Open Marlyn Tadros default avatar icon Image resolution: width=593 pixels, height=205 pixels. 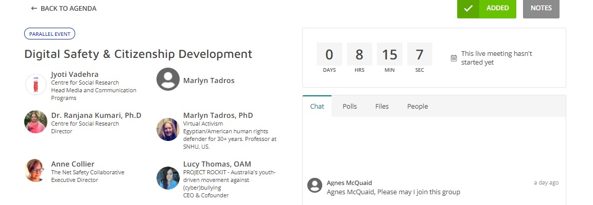[168, 79]
